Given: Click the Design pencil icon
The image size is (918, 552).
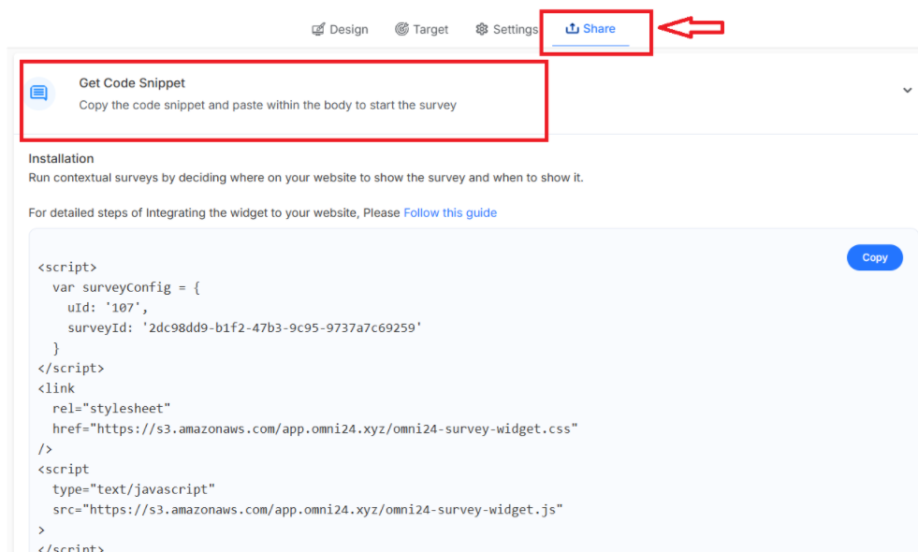Looking at the screenshot, I should point(318,29).
